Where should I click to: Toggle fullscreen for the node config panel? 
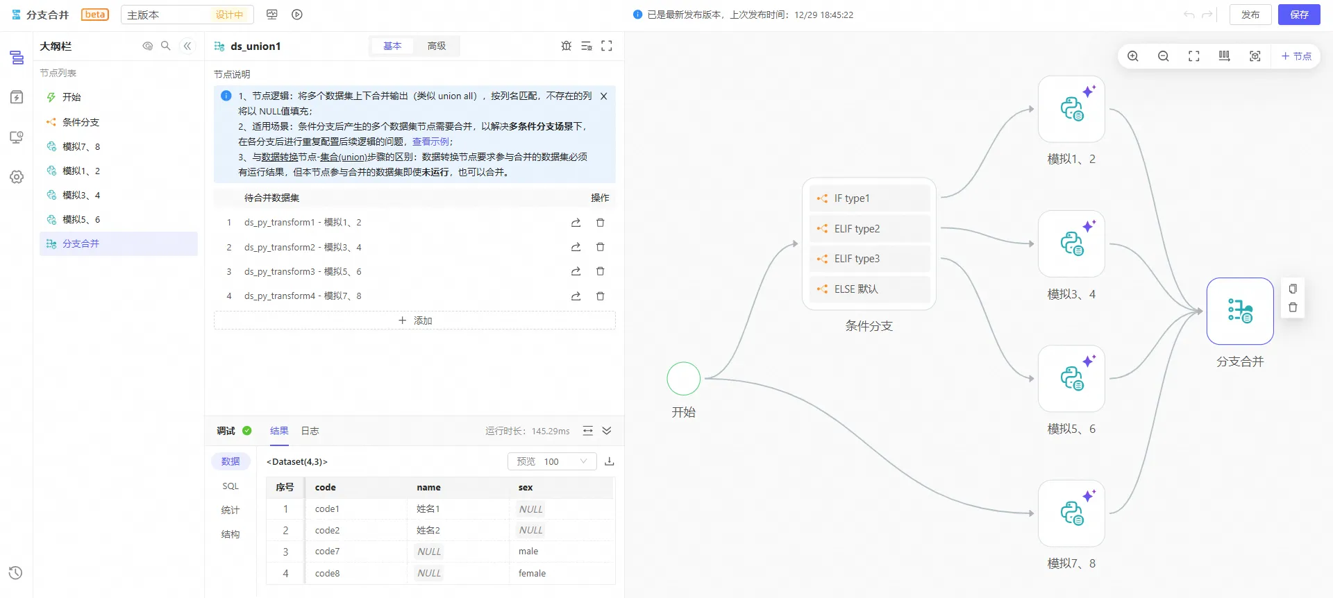coord(606,46)
